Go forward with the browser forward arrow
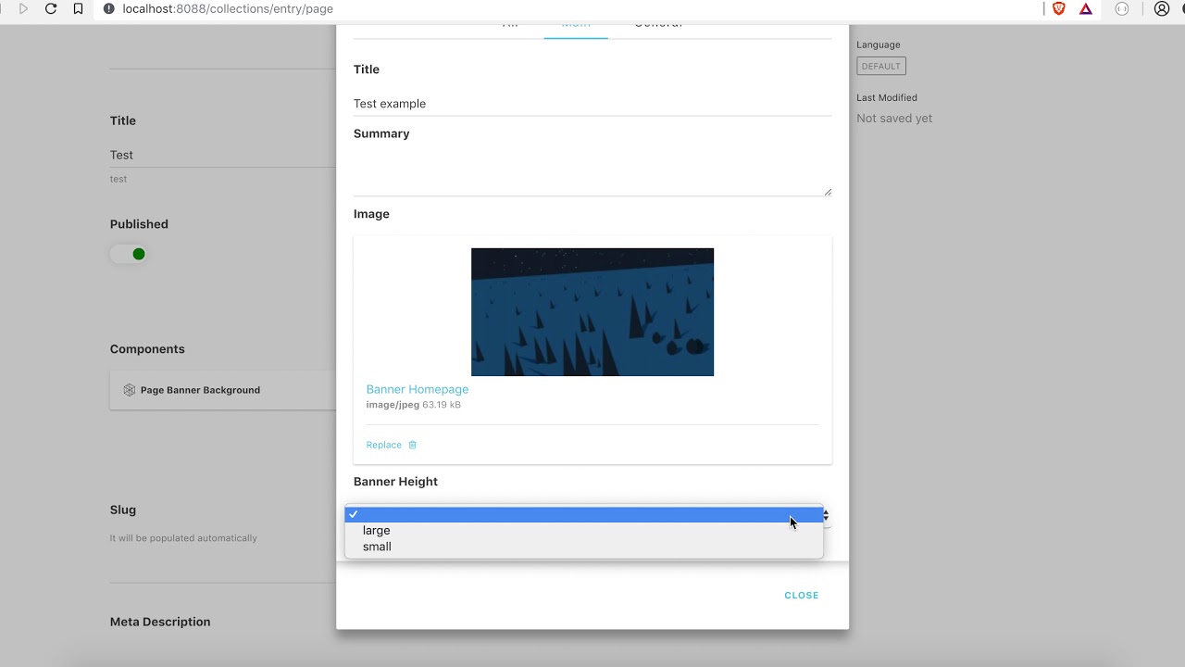The height and width of the screenshot is (667, 1185). click(x=23, y=9)
